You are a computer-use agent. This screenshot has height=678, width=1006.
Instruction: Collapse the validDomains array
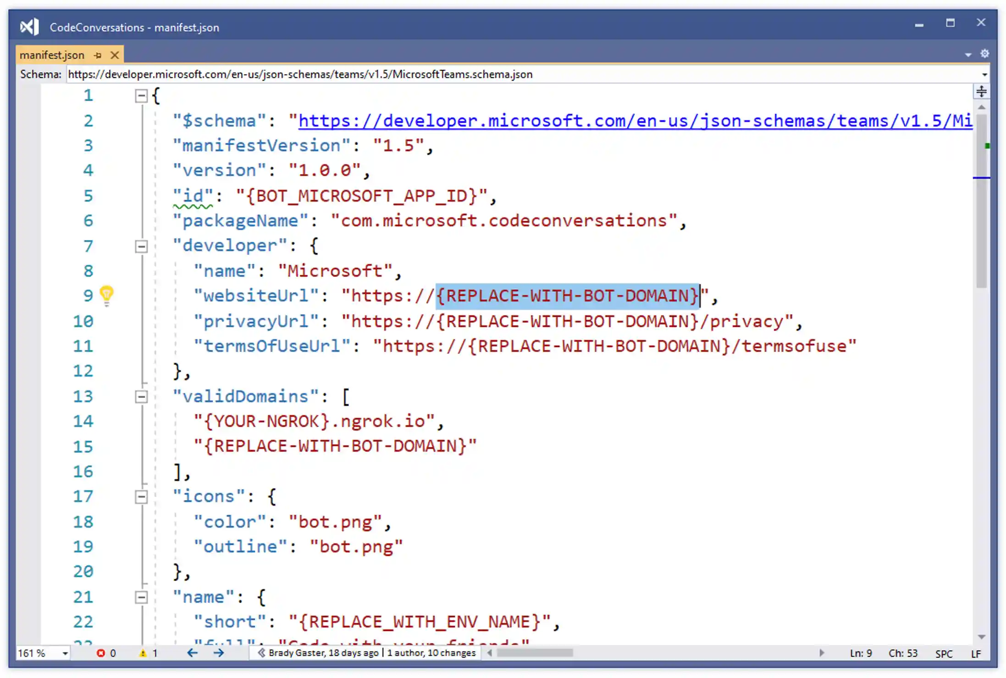(141, 397)
